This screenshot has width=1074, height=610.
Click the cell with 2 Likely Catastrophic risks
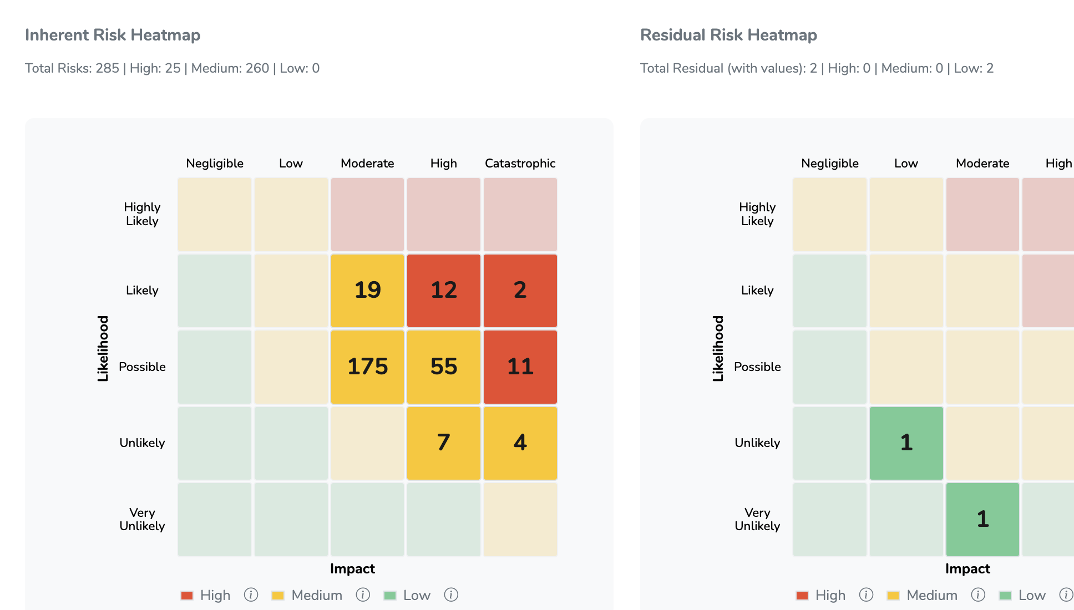click(519, 290)
